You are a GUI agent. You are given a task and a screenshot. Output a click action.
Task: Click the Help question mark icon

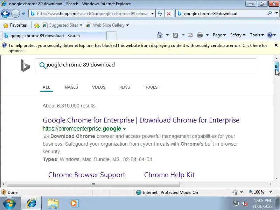(x=269, y=35)
